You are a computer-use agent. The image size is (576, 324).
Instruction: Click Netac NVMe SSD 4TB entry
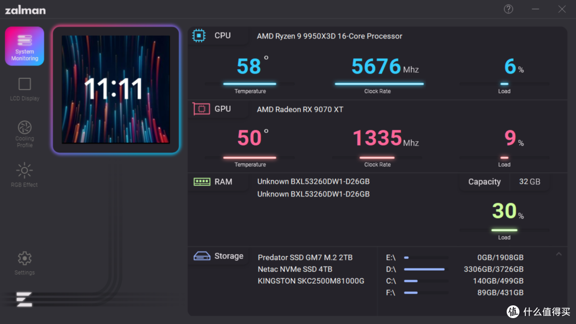pyautogui.click(x=295, y=269)
